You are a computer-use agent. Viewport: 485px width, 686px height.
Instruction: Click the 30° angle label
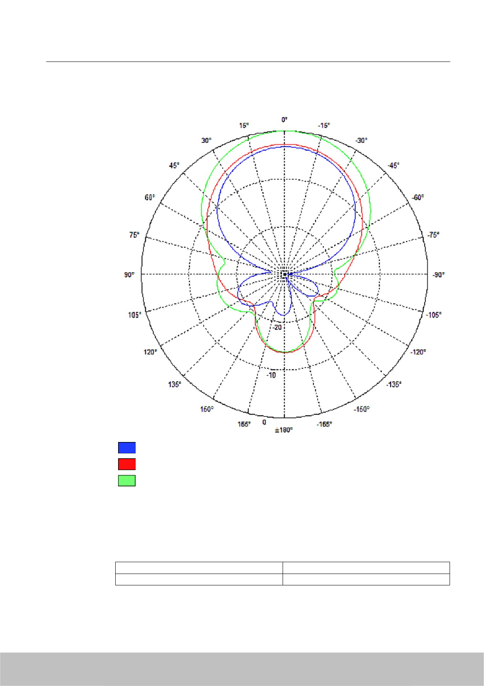pyautogui.click(x=206, y=141)
